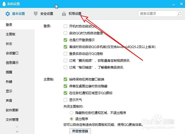
Task: Uncheck 停靠在桌面边缘时自动隐藏
Action: tap(65, 86)
